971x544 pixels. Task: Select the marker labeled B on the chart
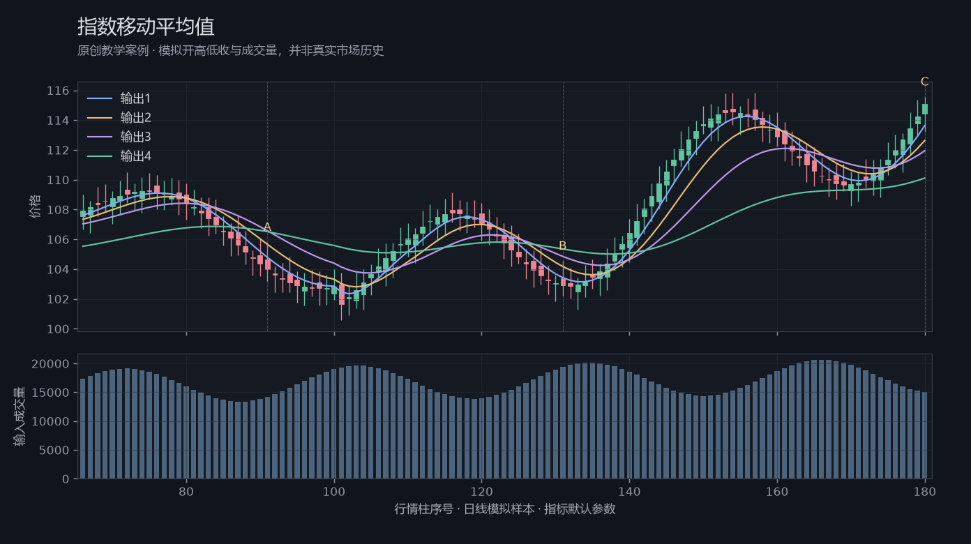(563, 246)
